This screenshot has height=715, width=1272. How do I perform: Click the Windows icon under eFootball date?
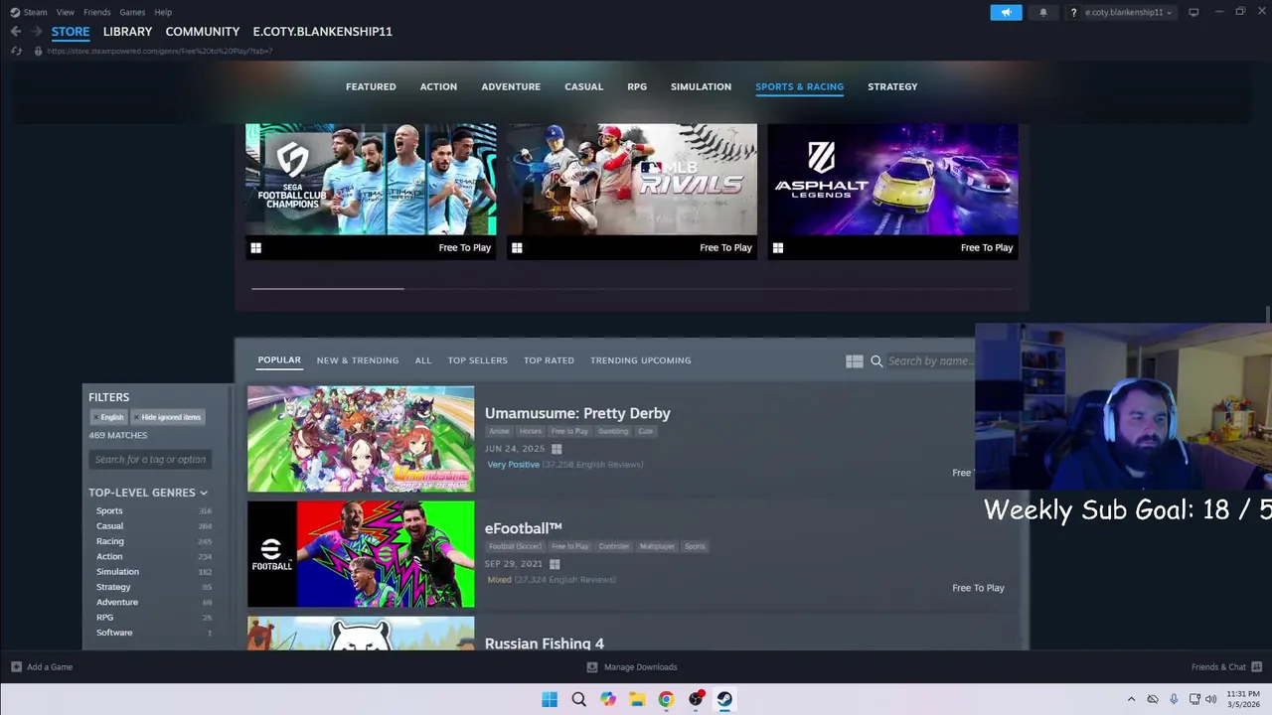[x=555, y=564]
